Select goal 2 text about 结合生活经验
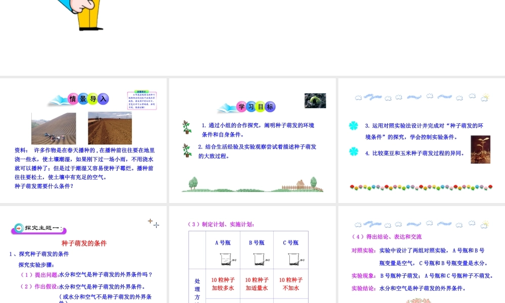The height and width of the screenshot is (303, 505). pyautogui.click(x=258, y=151)
